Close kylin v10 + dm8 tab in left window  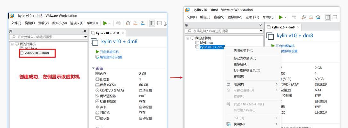pos(123,33)
